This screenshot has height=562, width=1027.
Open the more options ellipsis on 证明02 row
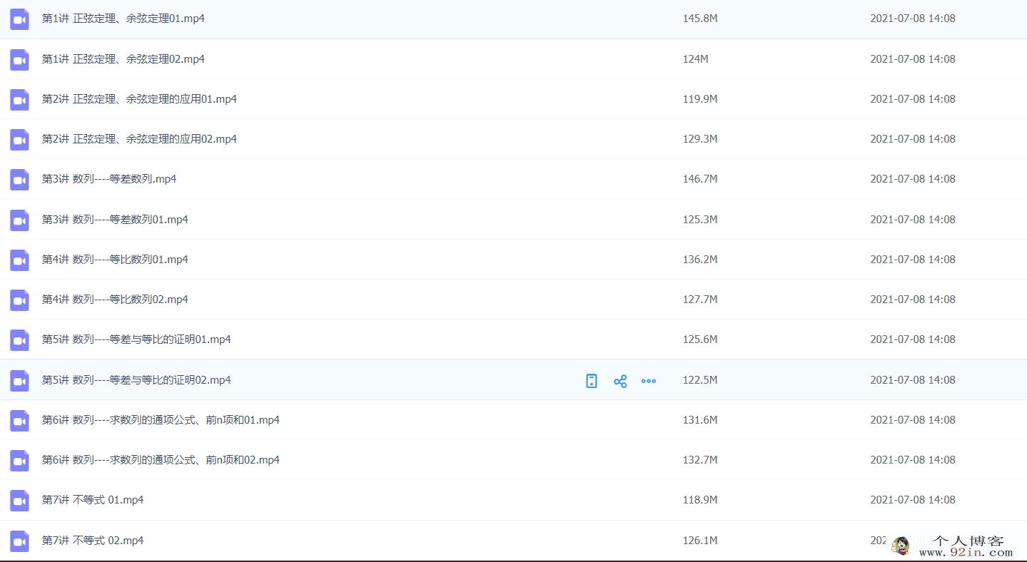(x=649, y=381)
